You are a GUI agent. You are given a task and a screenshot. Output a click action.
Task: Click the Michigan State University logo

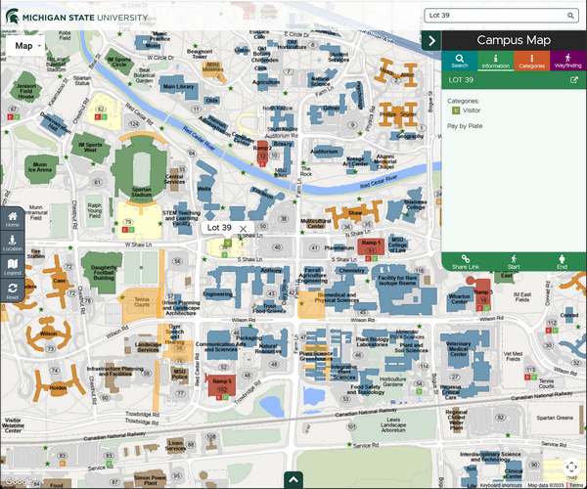(x=76, y=17)
